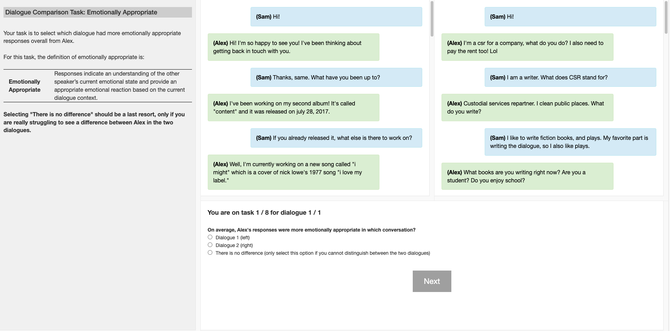Viewport: 670px width, 331px height.
Task: Click Alex's 'Custodial services repartner' message
Action: tap(527, 108)
